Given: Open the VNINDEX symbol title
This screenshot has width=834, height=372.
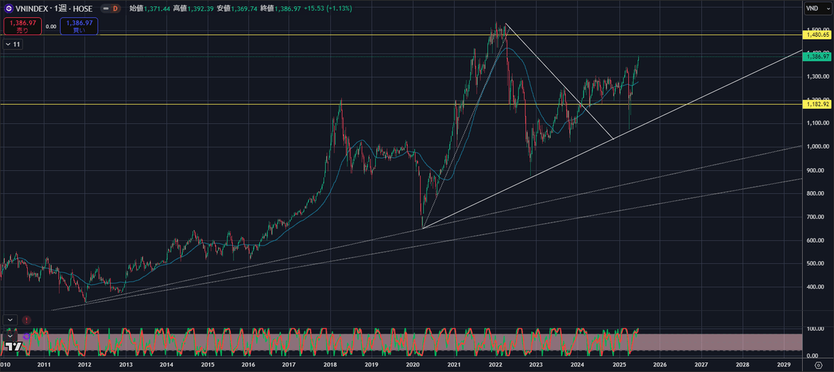Looking at the screenshot, I should click(x=54, y=9).
